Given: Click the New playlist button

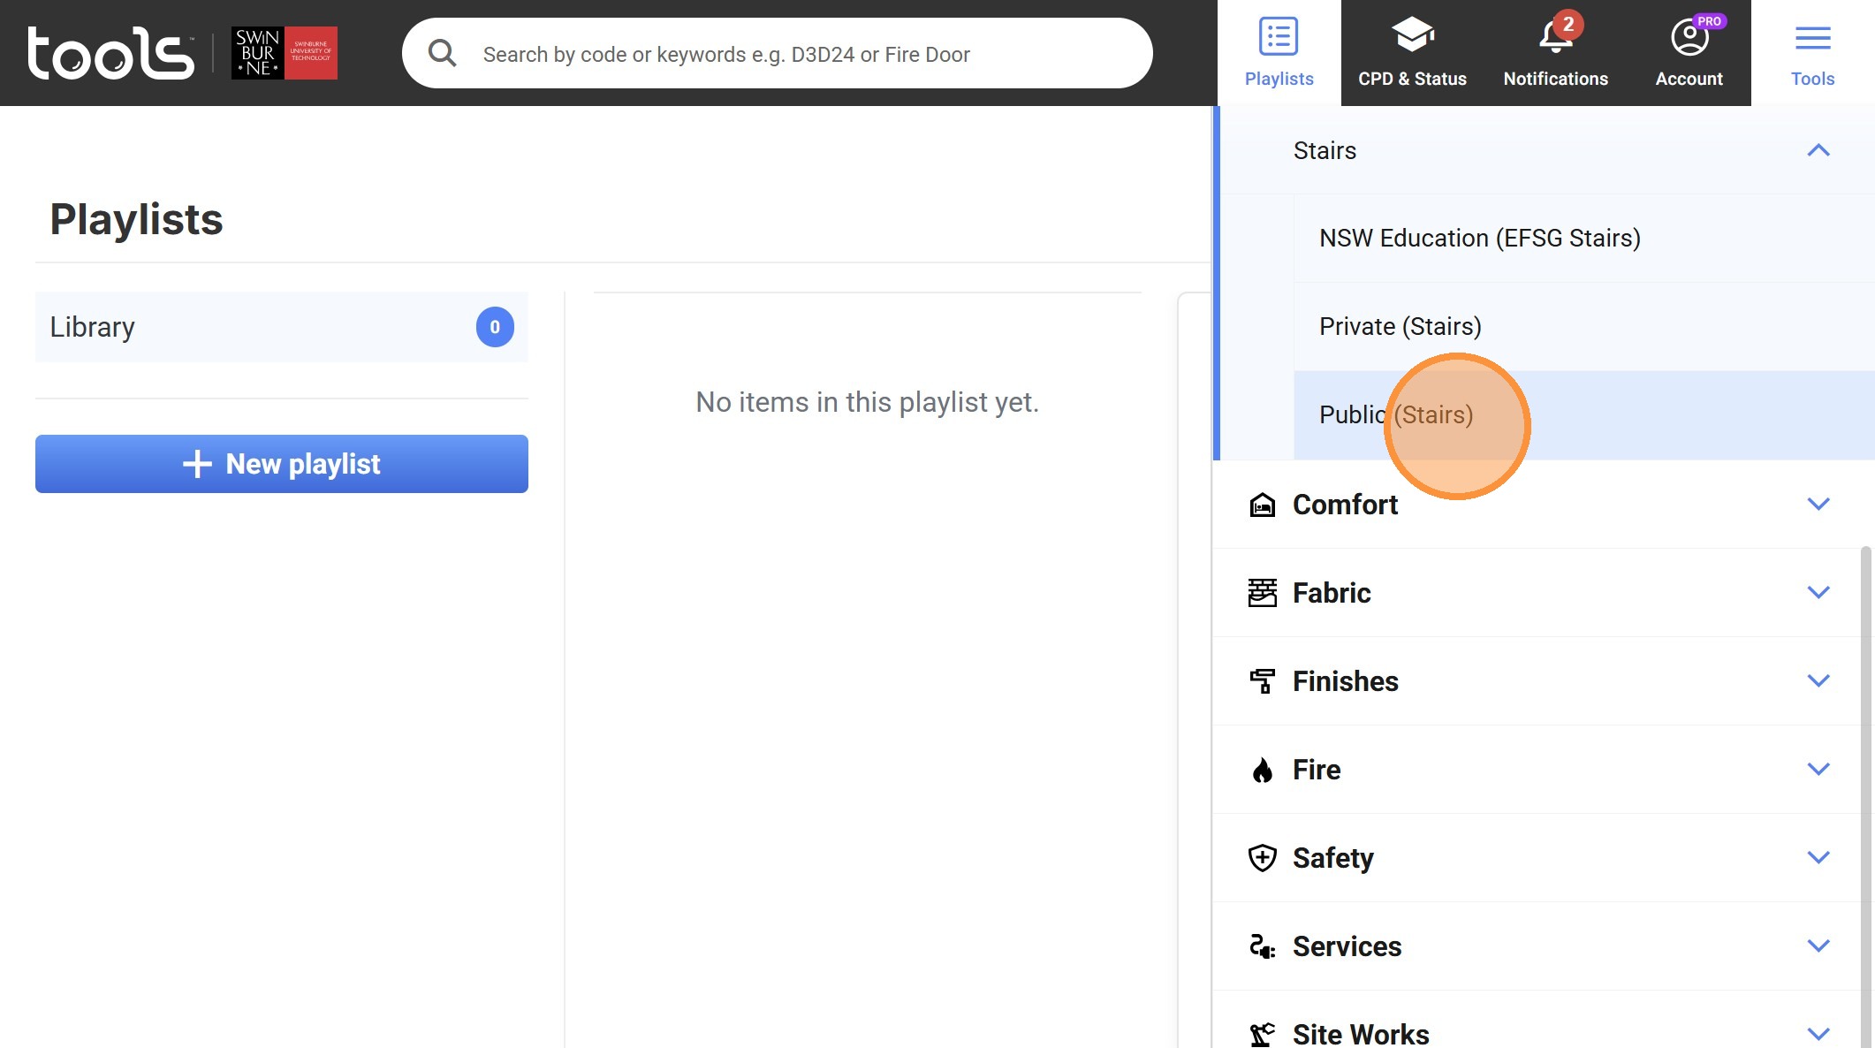Looking at the screenshot, I should click(x=282, y=464).
